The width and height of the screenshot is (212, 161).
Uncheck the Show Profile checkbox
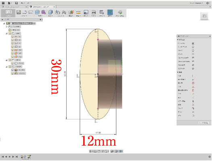(x=193, y=58)
